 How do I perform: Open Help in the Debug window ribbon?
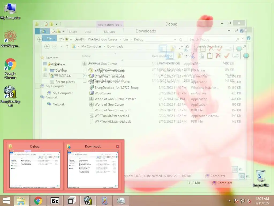coord(242,31)
